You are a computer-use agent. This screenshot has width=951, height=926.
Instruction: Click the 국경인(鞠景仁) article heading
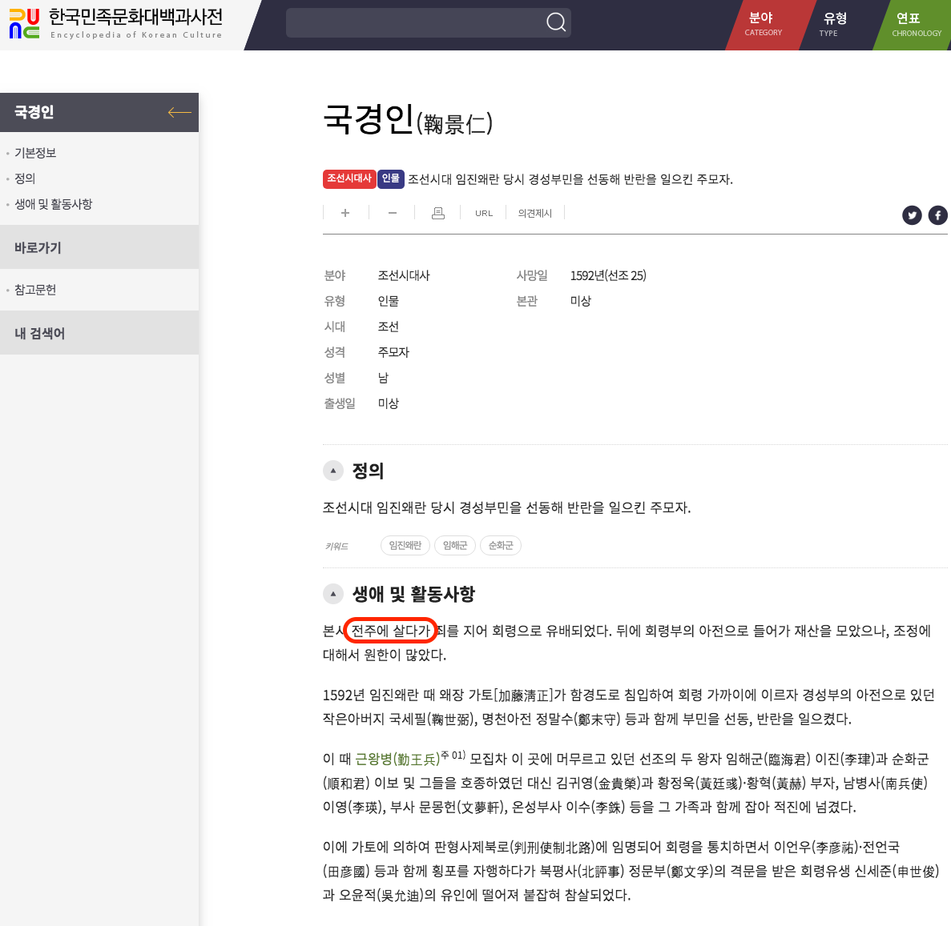408,120
